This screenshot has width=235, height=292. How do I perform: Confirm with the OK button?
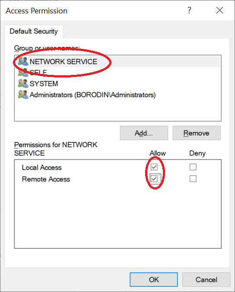(x=154, y=279)
